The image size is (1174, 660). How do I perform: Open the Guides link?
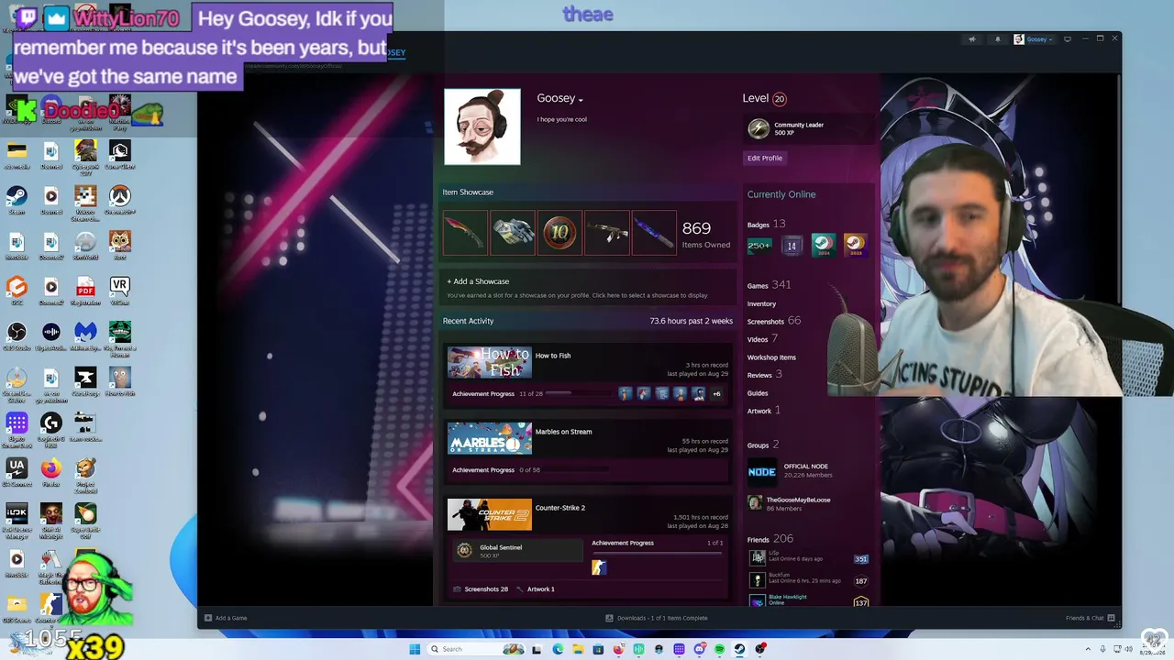point(758,393)
